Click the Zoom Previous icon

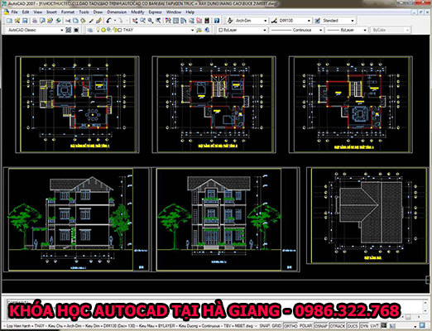click(x=158, y=21)
